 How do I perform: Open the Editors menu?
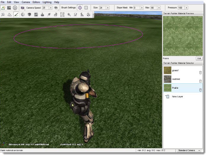point(36,2)
